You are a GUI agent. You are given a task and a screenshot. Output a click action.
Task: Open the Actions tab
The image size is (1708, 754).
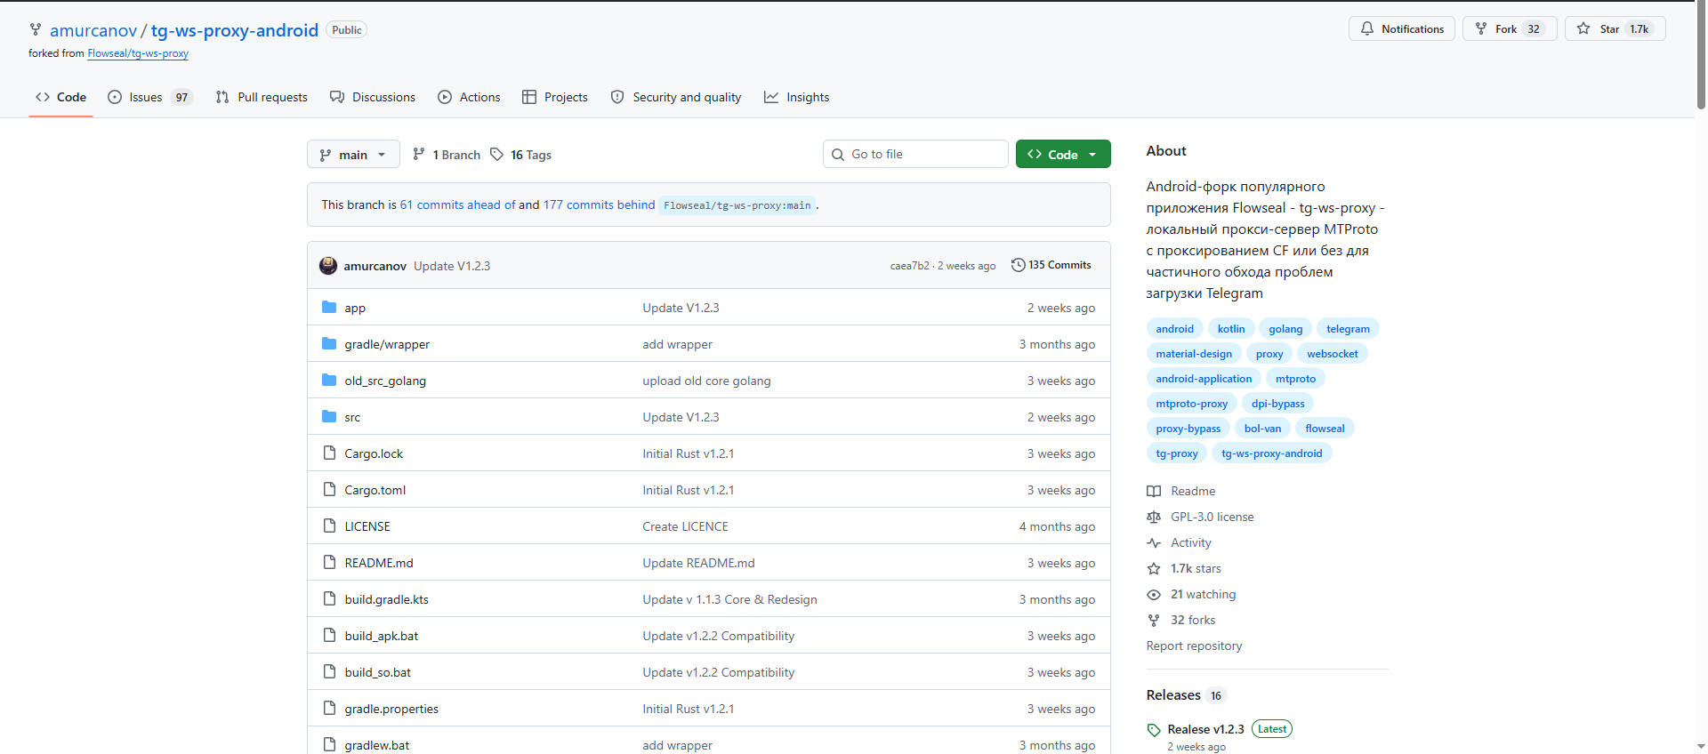pos(469,97)
